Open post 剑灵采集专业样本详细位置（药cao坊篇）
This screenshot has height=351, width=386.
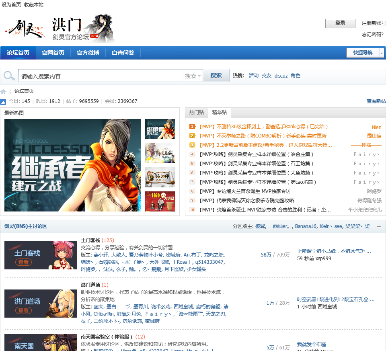pos(257,182)
